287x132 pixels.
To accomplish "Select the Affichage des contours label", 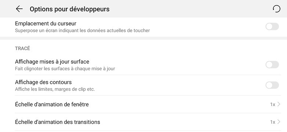I will pyautogui.click(x=43, y=82).
